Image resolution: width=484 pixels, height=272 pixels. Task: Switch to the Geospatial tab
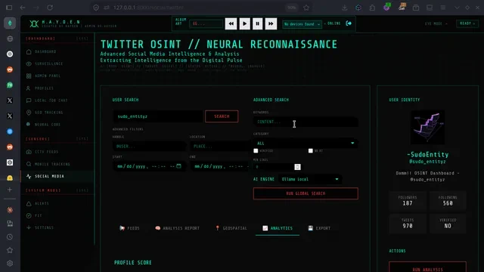(231, 228)
